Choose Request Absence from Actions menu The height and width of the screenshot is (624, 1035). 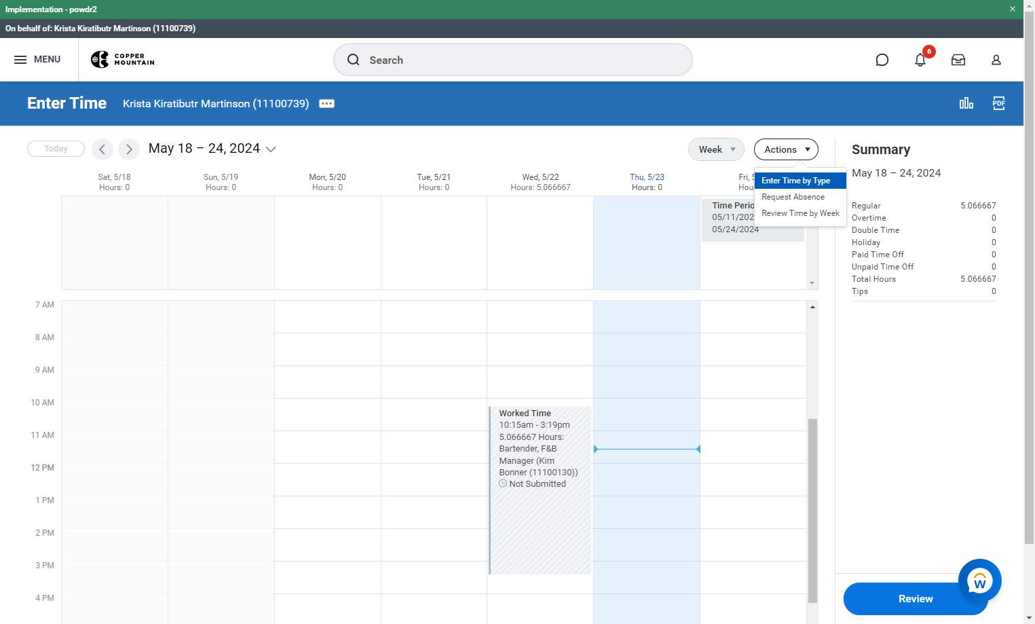(x=801, y=197)
